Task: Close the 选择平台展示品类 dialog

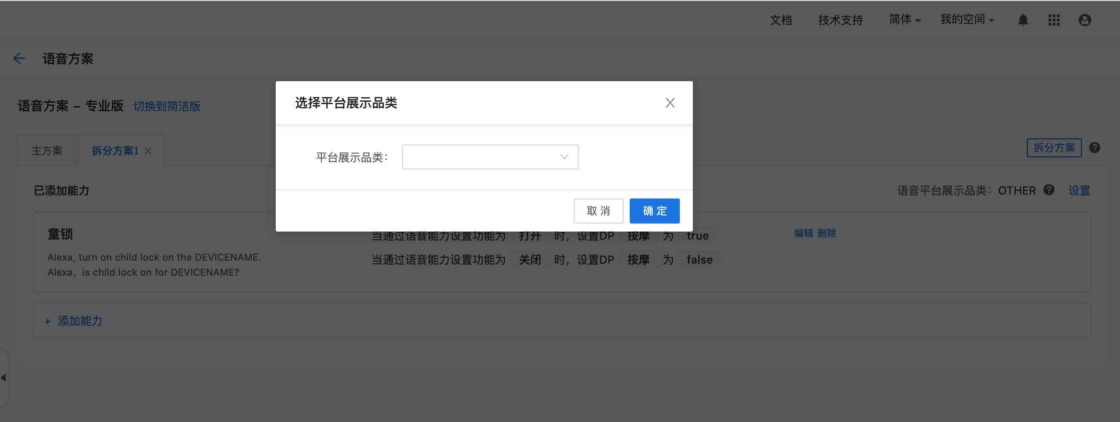Action: (670, 103)
